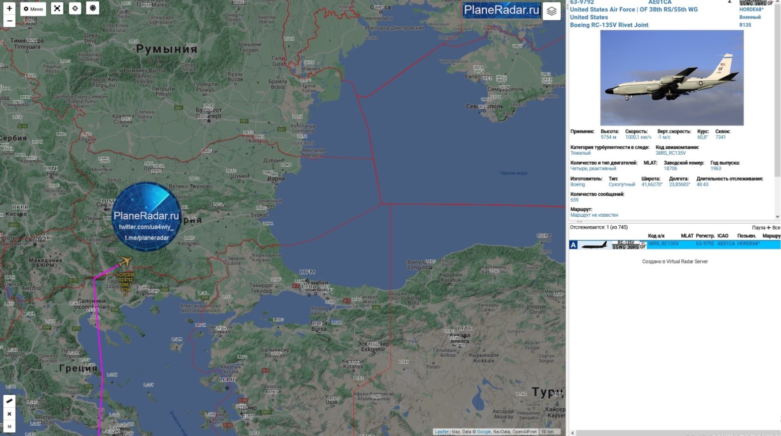Click the Boeing manufacturer value
Viewport: 781px width, 436px height.
point(578,185)
